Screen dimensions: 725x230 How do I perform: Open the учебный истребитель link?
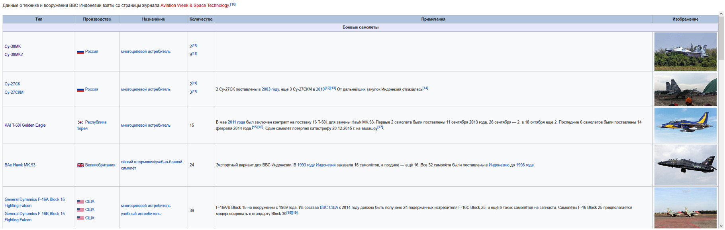tap(141, 214)
